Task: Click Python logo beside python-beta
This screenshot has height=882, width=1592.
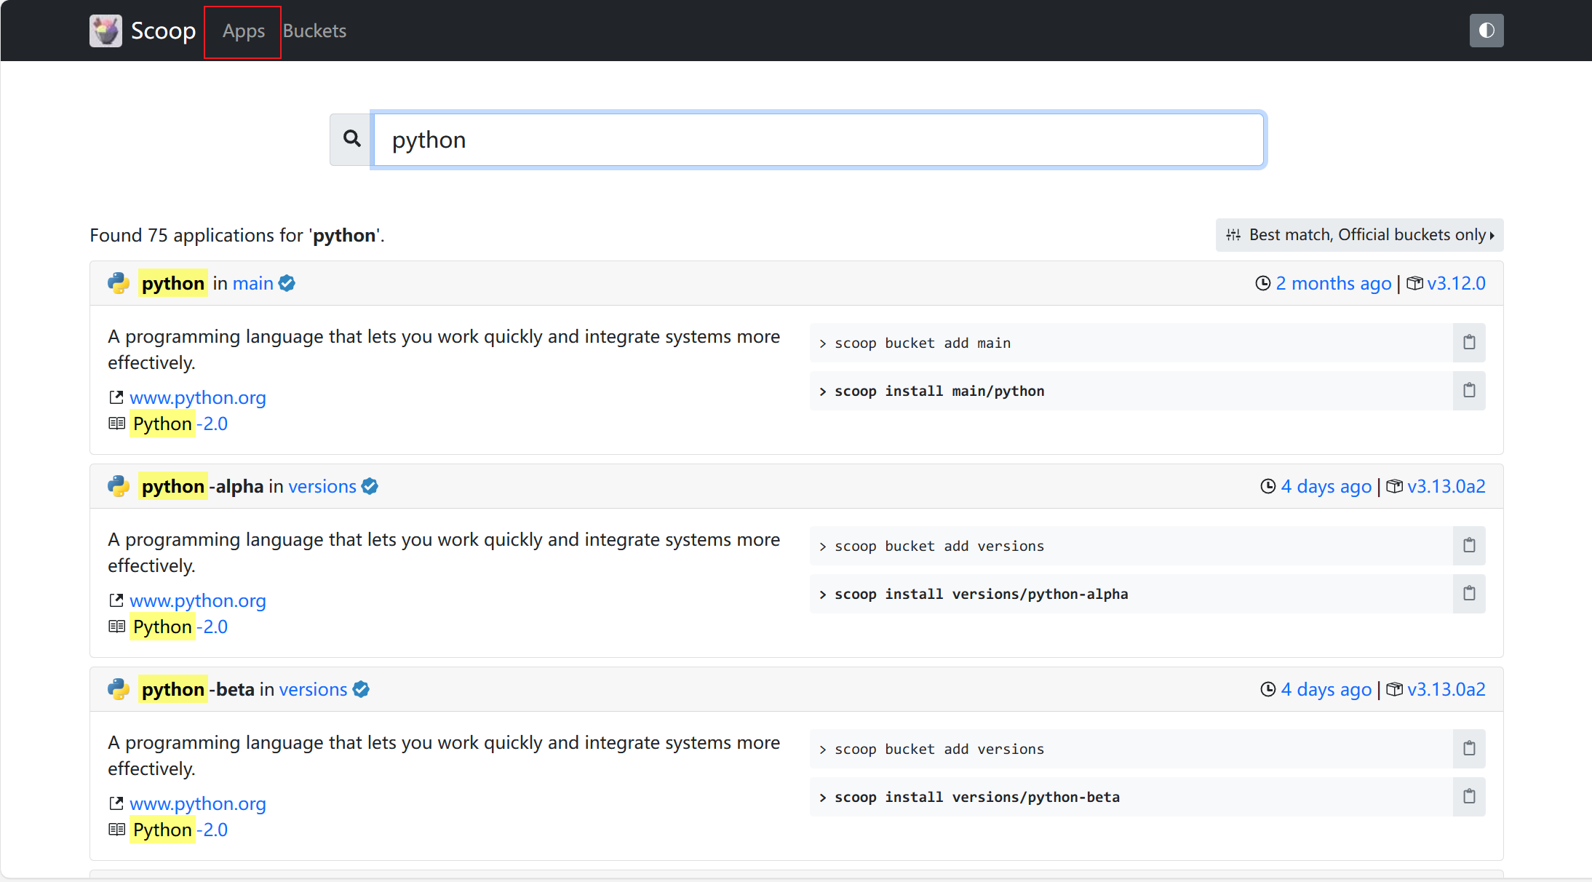Action: click(x=119, y=689)
